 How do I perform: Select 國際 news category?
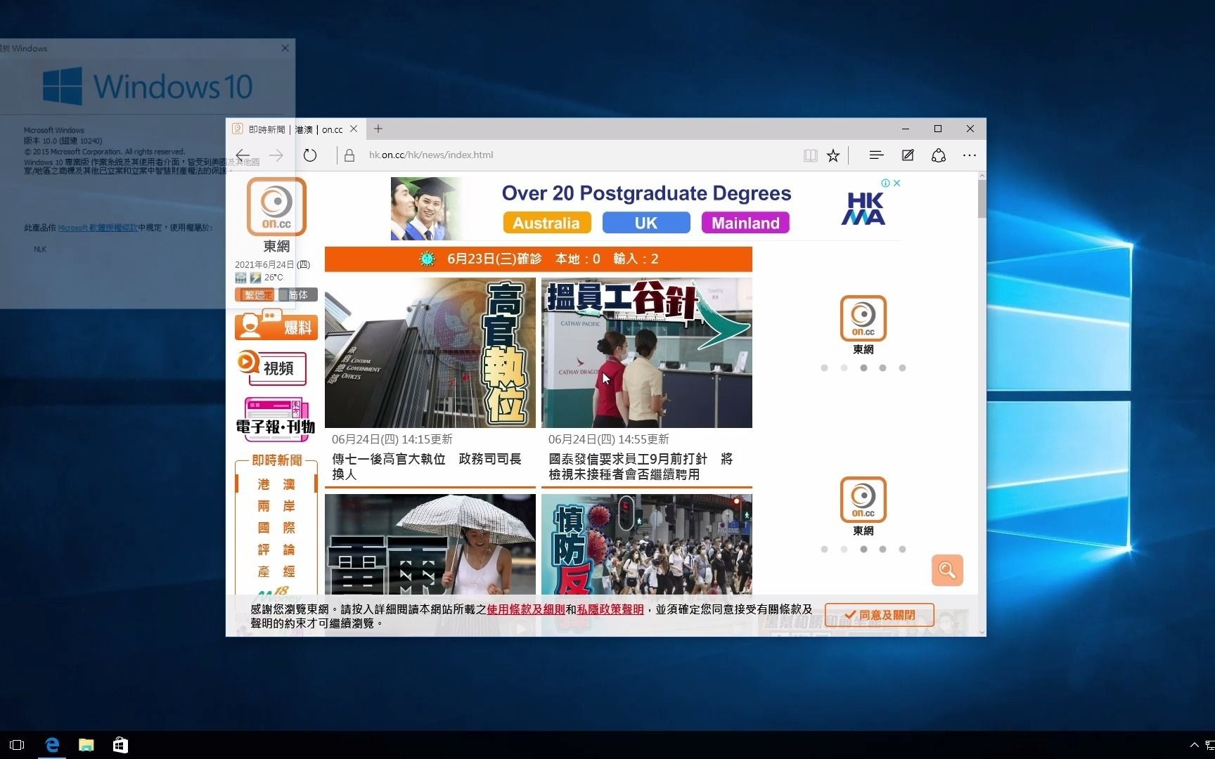click(x=276, y=528)
